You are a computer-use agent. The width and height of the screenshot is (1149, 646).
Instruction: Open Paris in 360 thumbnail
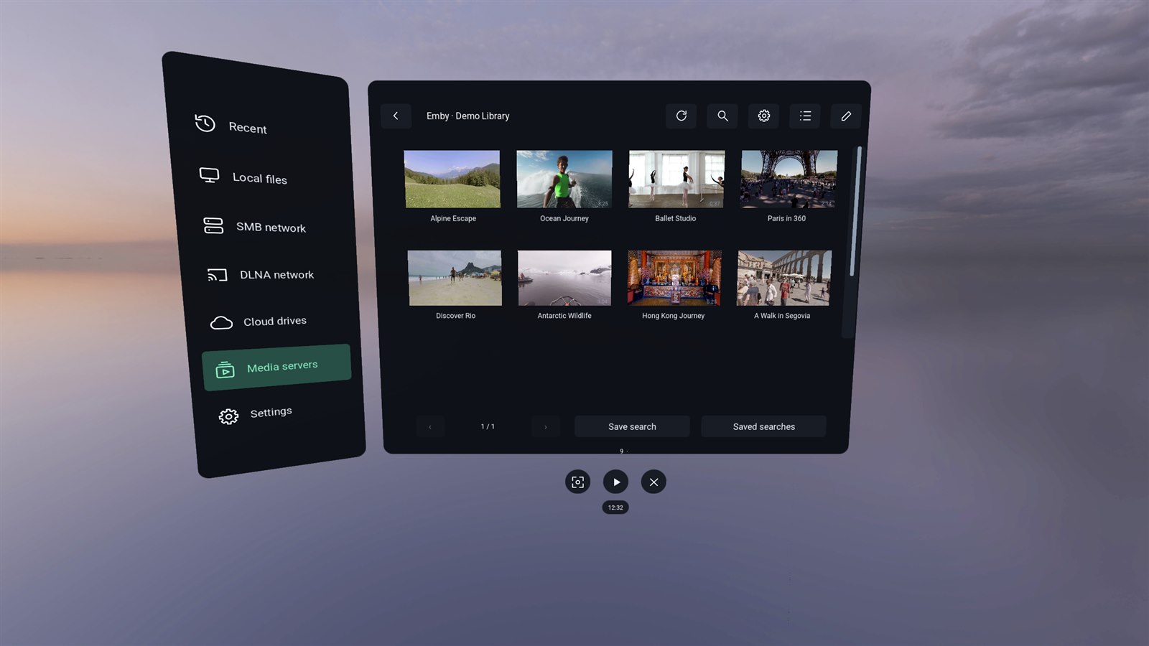coord(789,179)
